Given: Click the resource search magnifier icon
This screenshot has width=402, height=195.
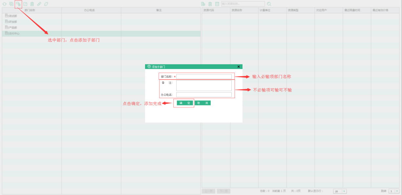Looking at the screenshot, I should pyautogui.click(x=269, y=4).
